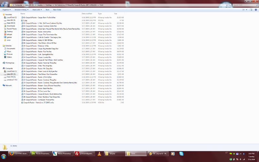Select file 12 Rusko Too Far.flac

36,52
